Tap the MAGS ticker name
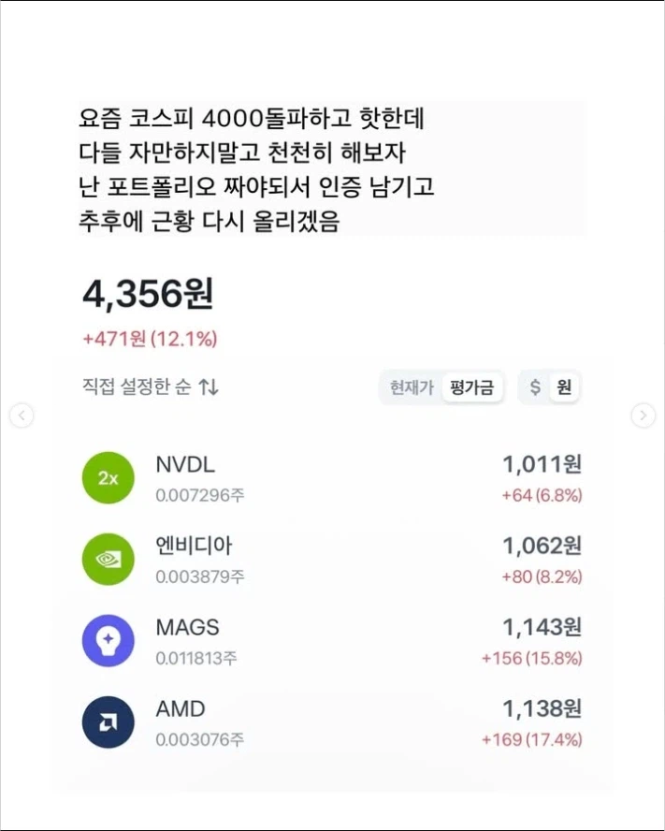 (x=187, y=628)
